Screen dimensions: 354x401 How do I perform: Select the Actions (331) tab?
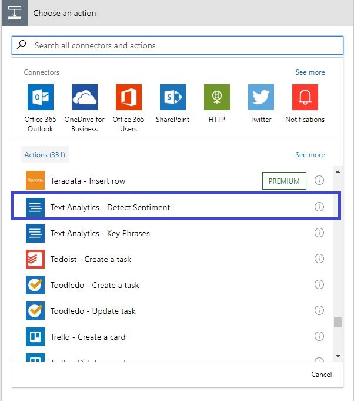[45, 154]
